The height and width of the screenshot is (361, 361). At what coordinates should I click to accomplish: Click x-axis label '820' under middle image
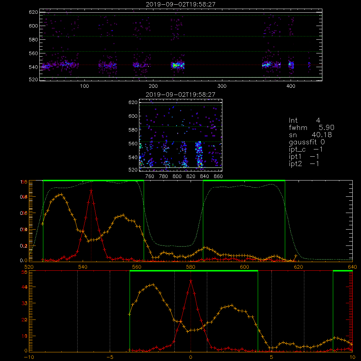pyautogui.click(x=191, y=177)
